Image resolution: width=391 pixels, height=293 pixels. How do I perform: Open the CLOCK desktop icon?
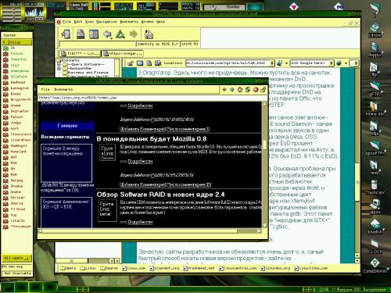[375, 246]
